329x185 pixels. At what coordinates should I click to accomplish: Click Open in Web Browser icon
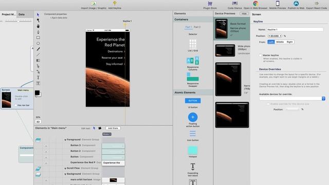coord(255,4)
